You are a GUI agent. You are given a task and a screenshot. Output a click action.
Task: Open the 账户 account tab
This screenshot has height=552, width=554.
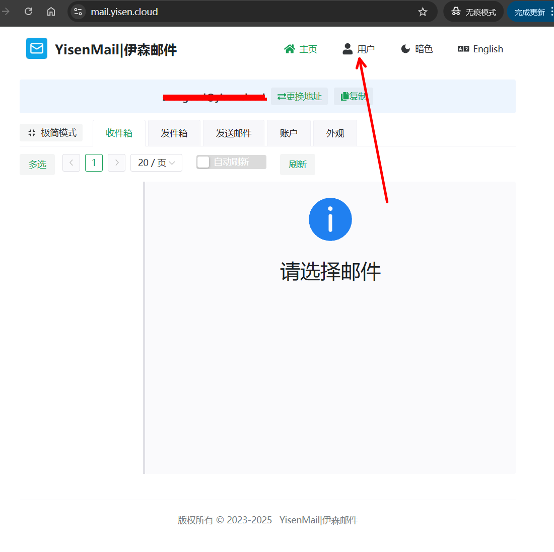(x=289, y=132)
